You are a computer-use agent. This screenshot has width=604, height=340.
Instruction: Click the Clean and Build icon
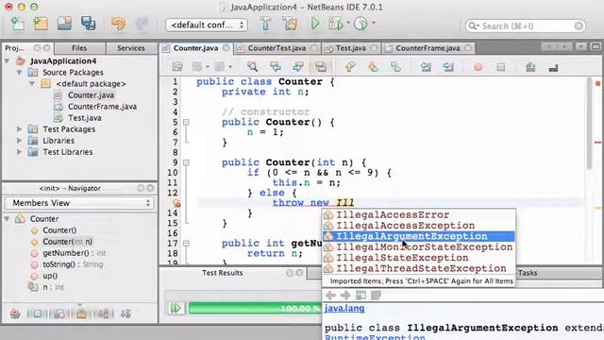click(x=290, y=24)
